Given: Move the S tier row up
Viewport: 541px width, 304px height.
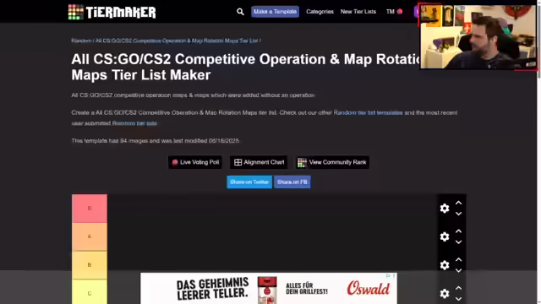Looking at the screenshot, I should pos(458,203).
